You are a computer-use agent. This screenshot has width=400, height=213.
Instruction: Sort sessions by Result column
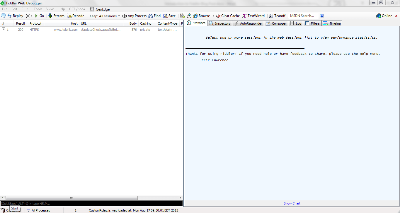(x=21, y=23)
